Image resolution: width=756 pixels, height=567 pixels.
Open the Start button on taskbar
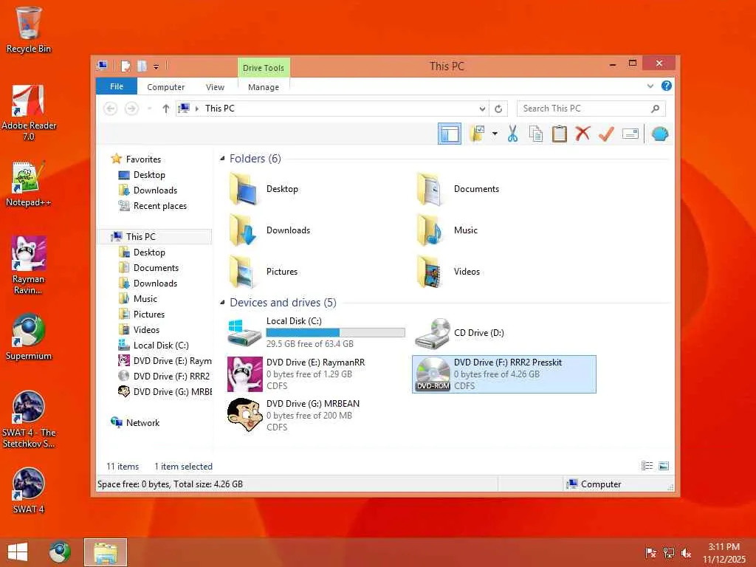(18, 552)
